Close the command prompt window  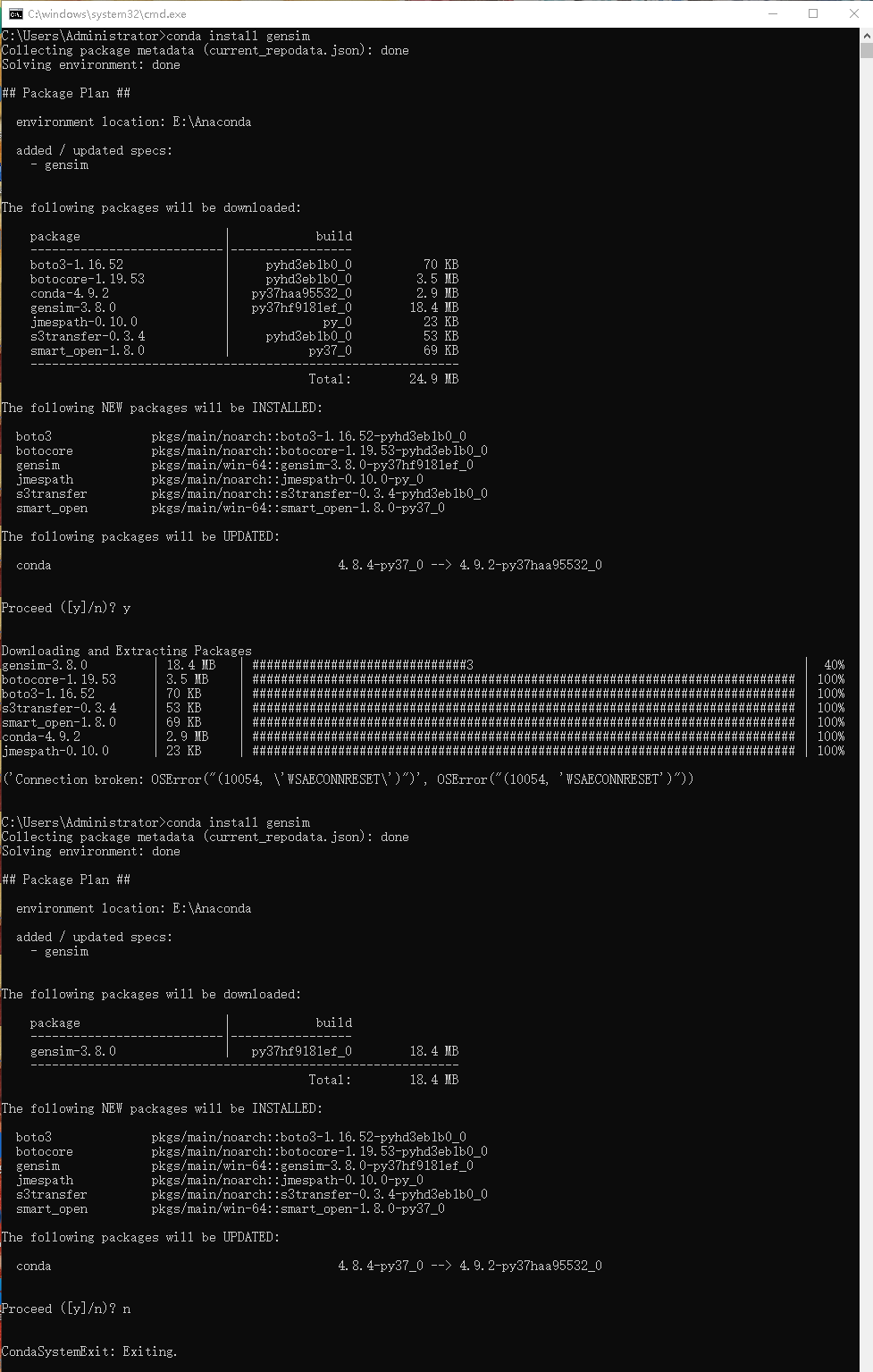[853, 13]
